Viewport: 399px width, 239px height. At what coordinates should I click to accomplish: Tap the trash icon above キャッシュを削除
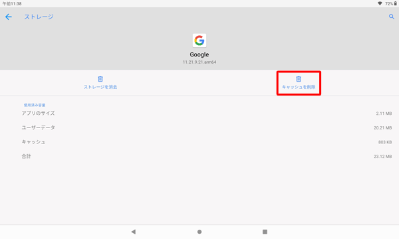299,79
